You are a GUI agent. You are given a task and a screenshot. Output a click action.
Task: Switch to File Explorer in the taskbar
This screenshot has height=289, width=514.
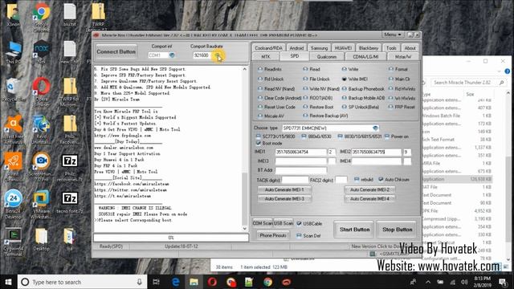pyautogui.click(x=194, y=282)
